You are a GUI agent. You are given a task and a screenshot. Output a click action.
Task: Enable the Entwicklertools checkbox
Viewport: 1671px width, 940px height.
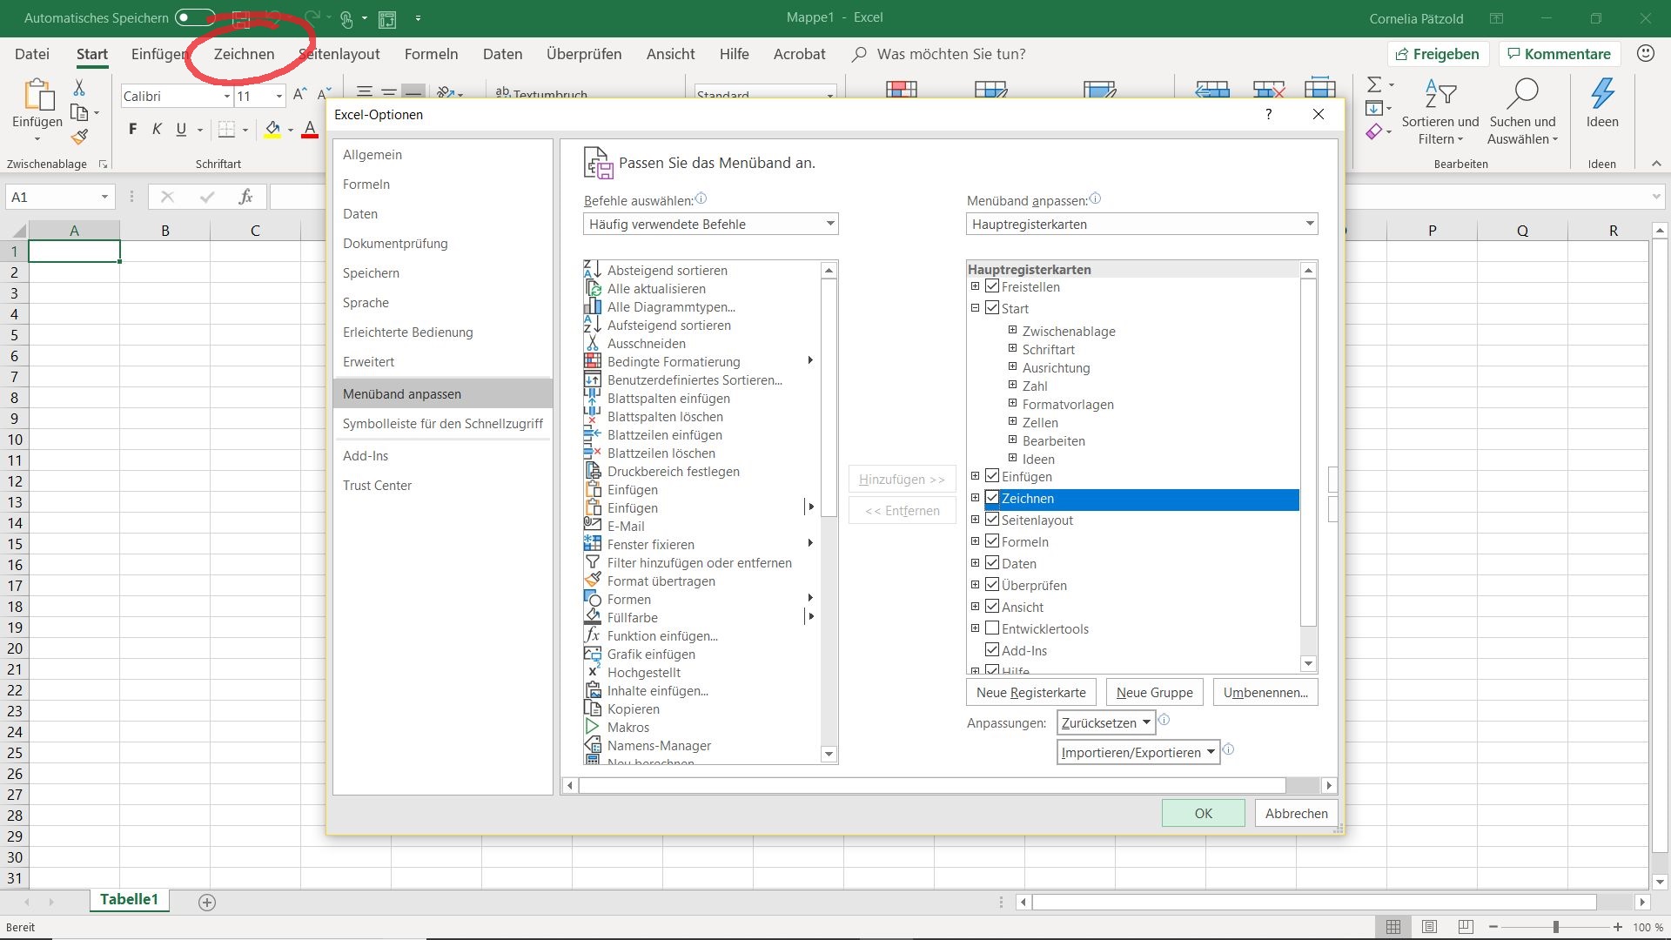pyautogui.click(x=993, y=628)
